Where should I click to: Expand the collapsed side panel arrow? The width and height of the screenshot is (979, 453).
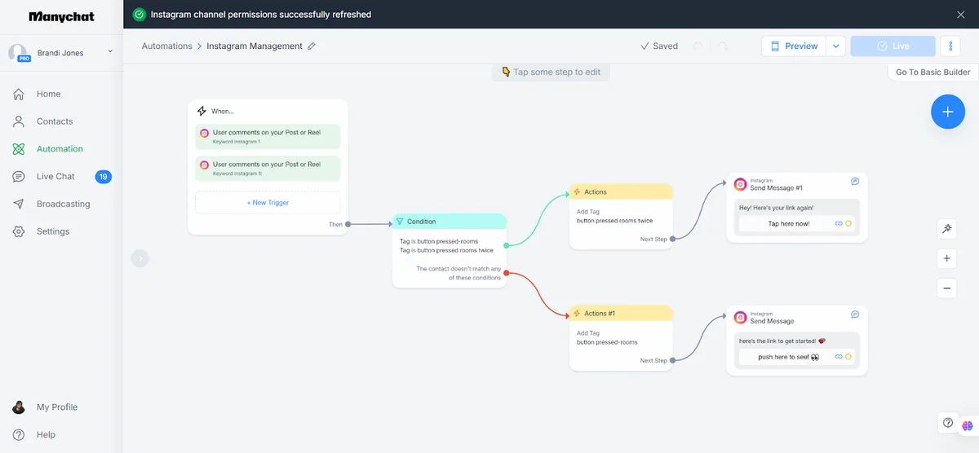140,258
